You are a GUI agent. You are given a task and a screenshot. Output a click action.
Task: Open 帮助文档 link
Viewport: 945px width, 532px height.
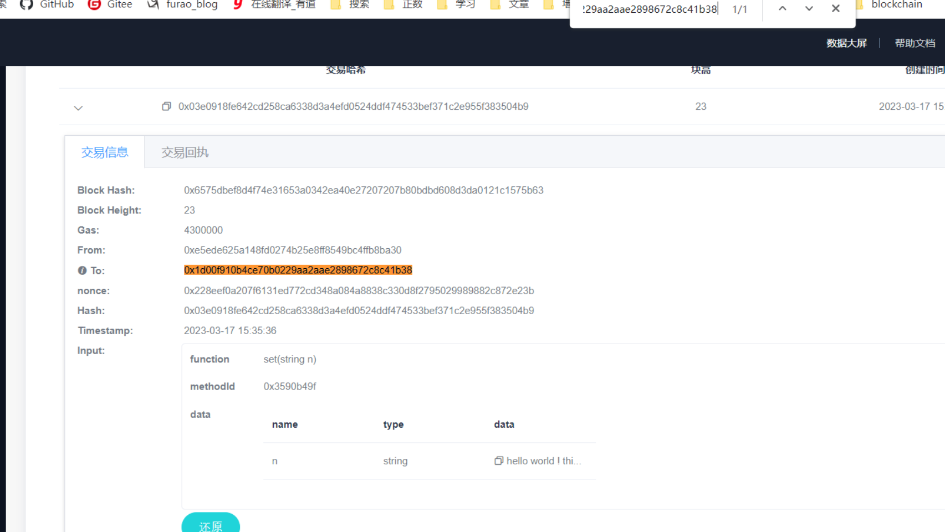coord(915,43)
